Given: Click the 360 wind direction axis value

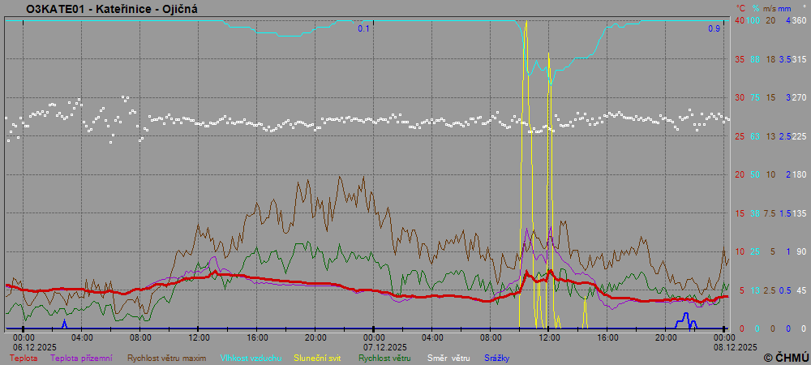Looking at the screenshot, I should coord(798,20).
